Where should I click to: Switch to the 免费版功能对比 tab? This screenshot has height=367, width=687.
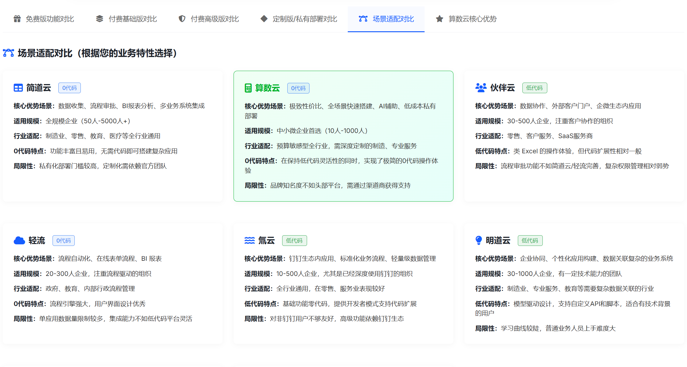pyautogui.click(x=50, y=19)
